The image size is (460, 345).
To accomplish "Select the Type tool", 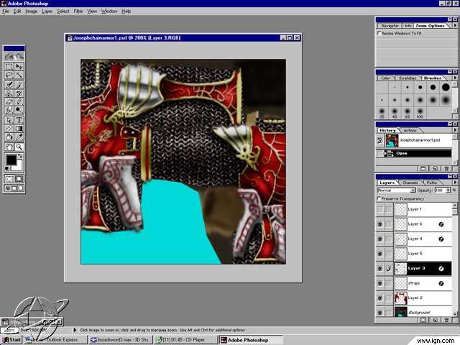I will (19, 120).
